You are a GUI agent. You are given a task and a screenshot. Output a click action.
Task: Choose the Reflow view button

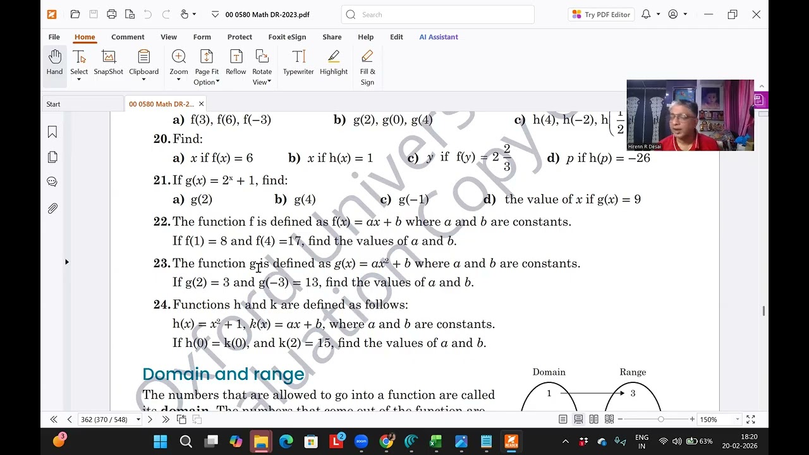(x=236, y=63)
